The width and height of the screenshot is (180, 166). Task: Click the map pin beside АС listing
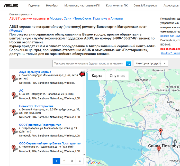(14, 95)
